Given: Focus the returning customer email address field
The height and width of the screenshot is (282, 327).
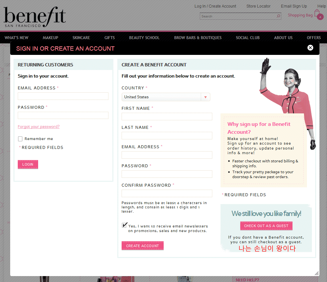Looking at the screenshot, I should [x=63, y=96].
